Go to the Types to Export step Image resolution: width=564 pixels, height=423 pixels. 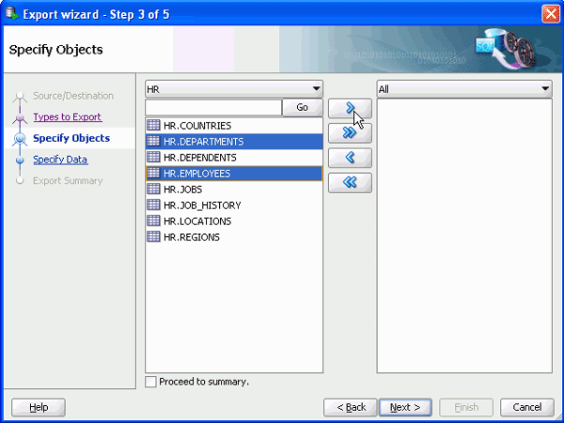tap(68, 117)
